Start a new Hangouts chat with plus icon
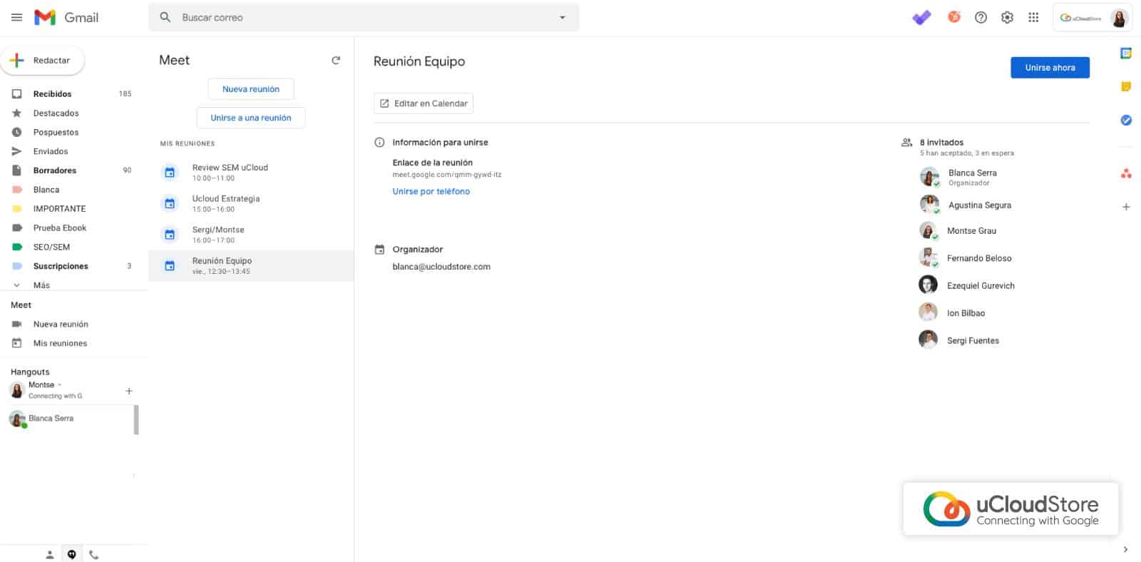The height and width of the screenshot is (562, 1141). point(129,391)
